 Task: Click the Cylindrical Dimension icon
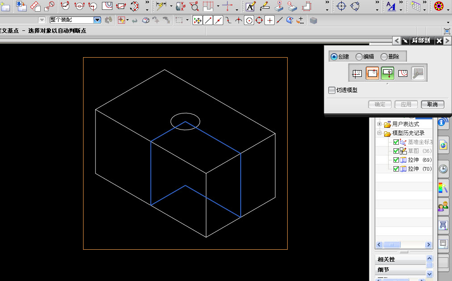click(180, 6)
